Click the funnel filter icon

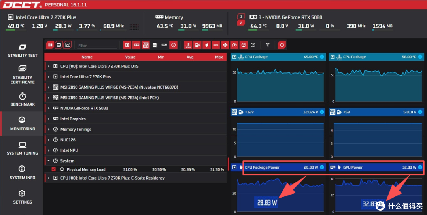coord(268,45)
